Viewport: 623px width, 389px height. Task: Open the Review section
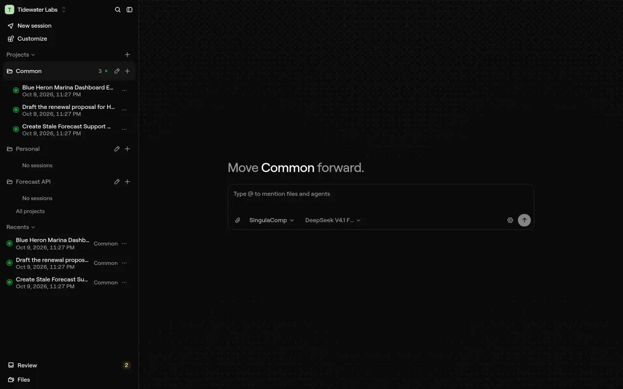pyautogui.click(x=69, y=365)
